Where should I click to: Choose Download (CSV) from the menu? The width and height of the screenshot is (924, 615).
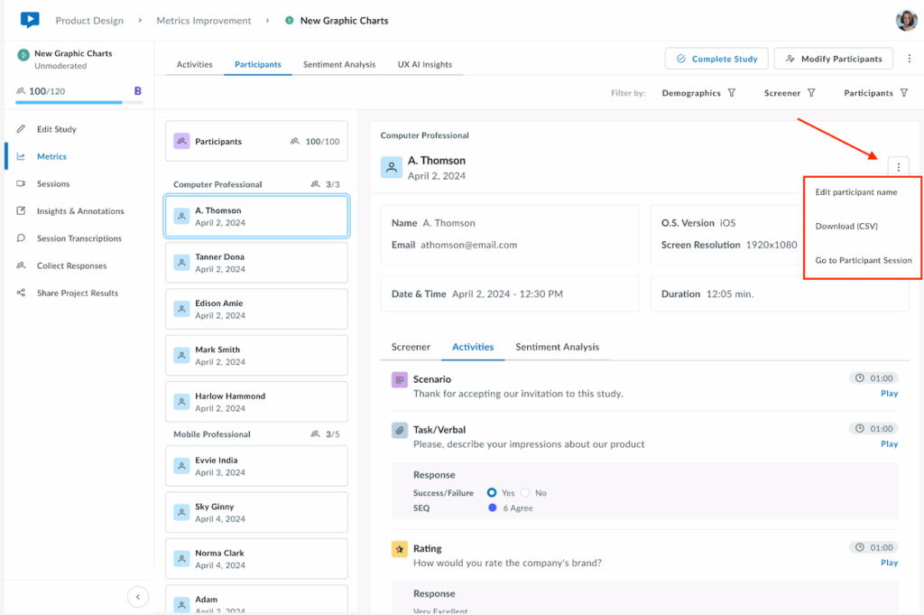click(845, 227)
